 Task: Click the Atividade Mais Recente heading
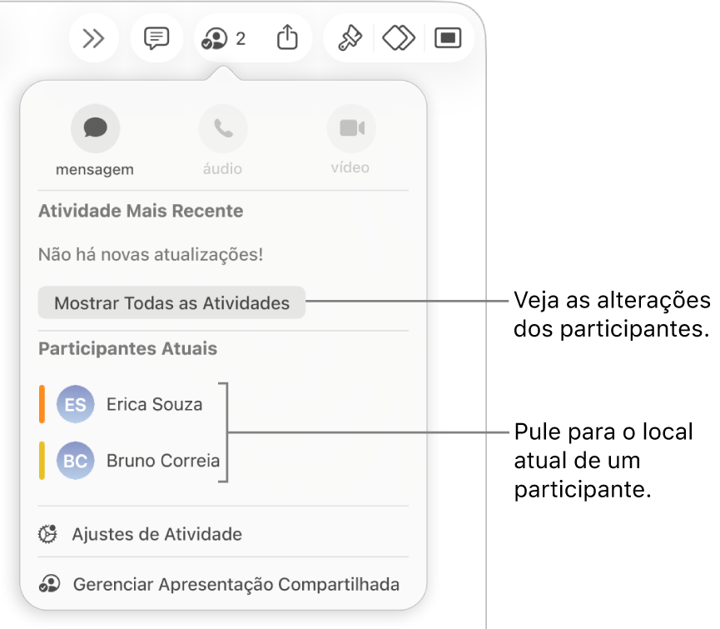[x=140, y=211]
